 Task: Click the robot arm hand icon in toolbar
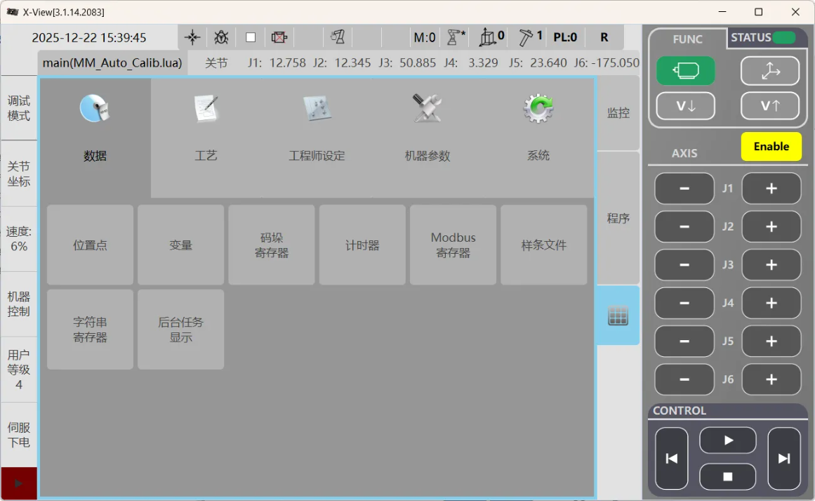tap(338, 37)
